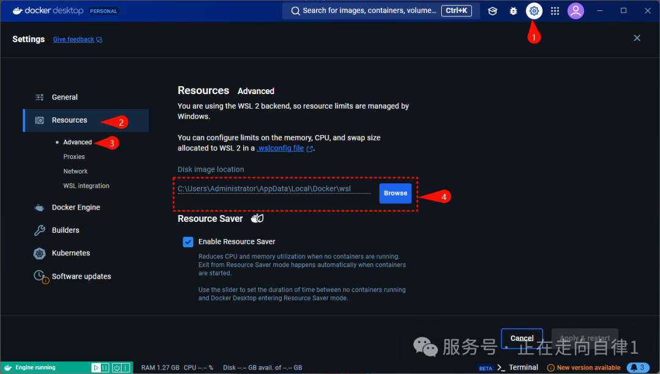
Task: Open the engine three-dot menu
Action: pos(125,368)
